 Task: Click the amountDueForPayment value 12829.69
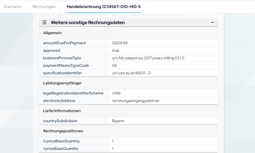coord(120,43)
